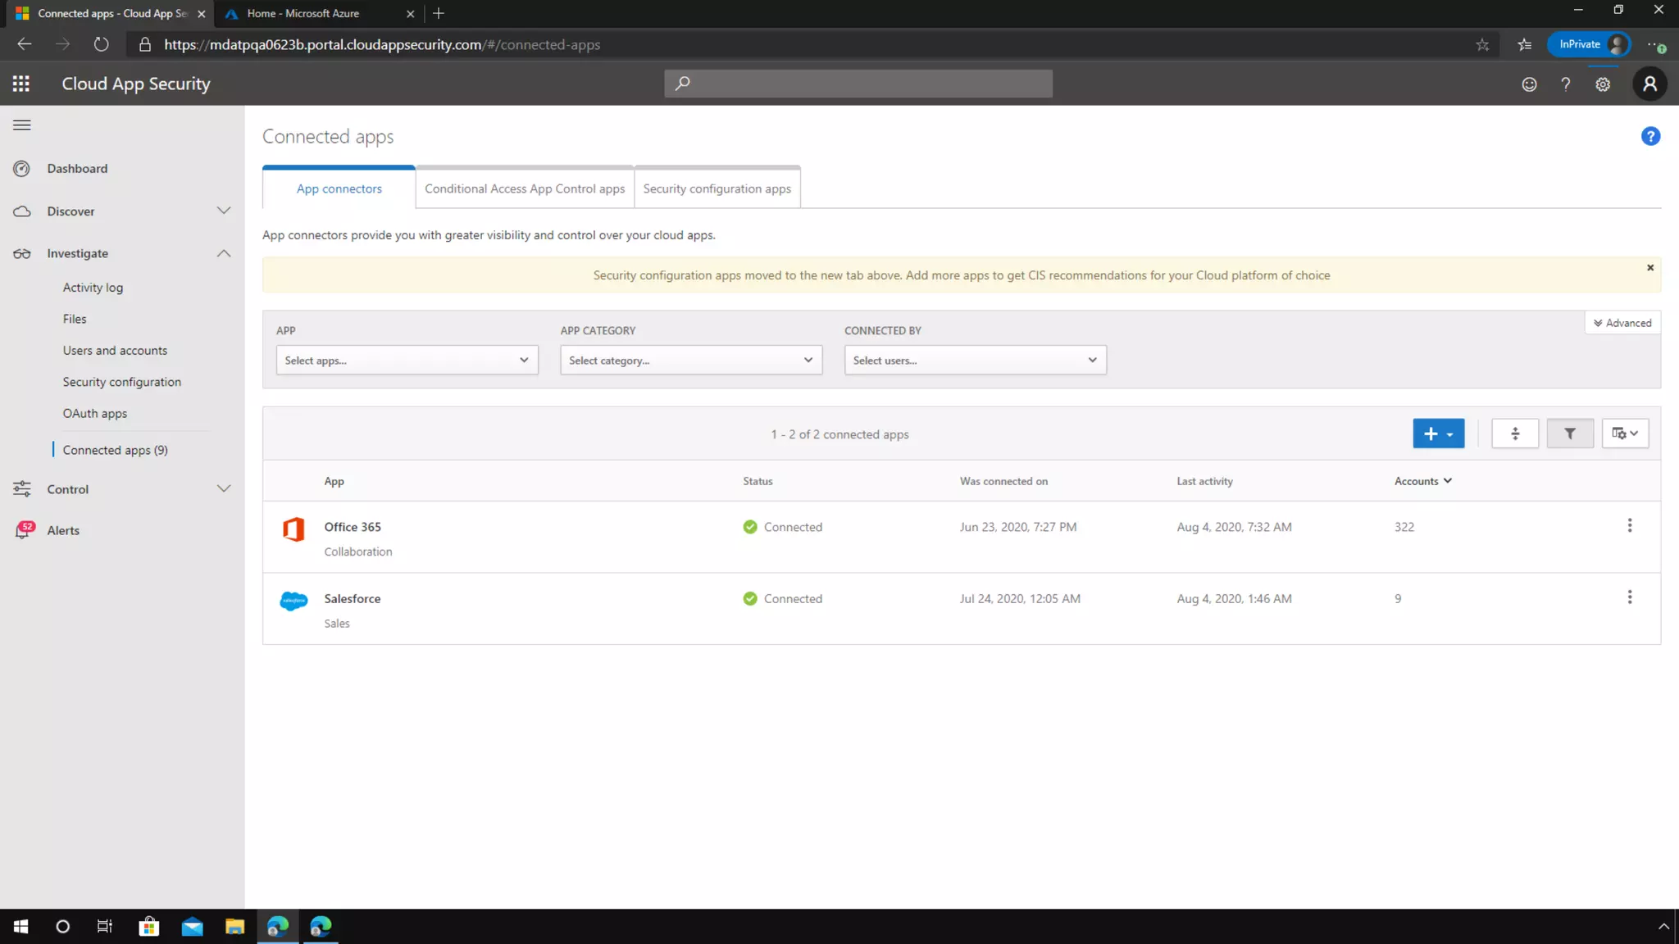Open the Select category dropdown

690,361
